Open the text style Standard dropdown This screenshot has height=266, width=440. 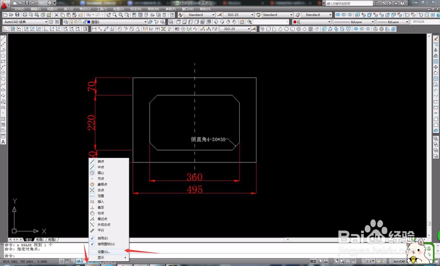coord(199,15)
